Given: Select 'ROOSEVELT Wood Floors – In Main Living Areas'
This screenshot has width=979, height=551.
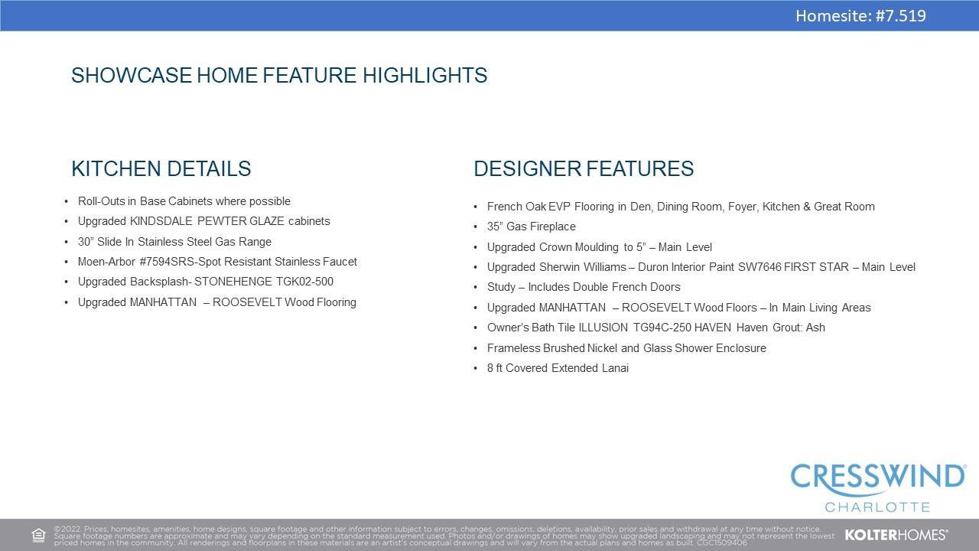Looking at the screenshot, I should click(x=679, y=308).
